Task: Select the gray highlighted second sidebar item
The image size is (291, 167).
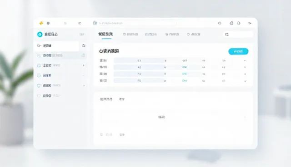Action: point(60,55)
